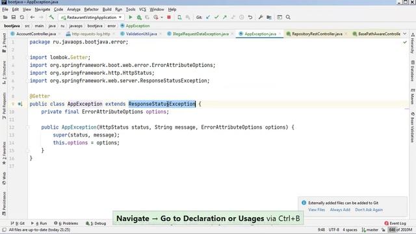Screen dimensions: 416x234
Task: Switch to ValidationUtil.java tab
Action: click(141, 34)
